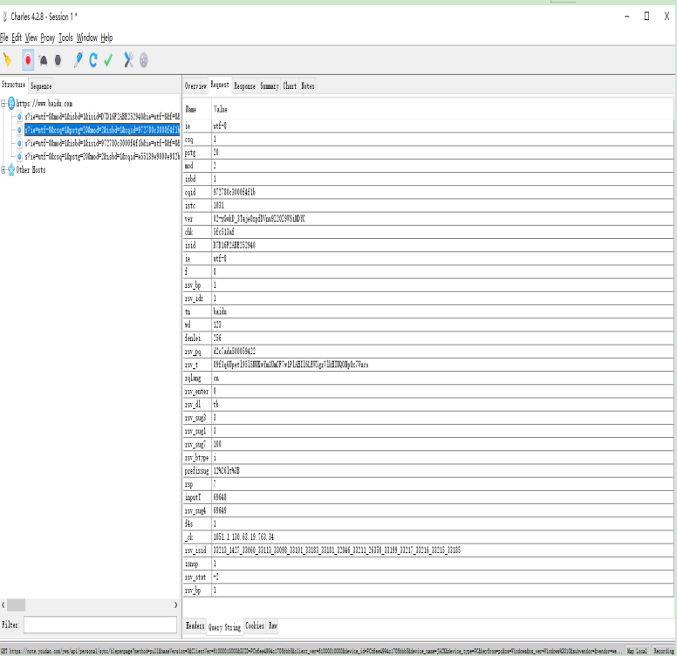This screenshot has width=677, height=656.
Task: Select the 'rsv_t' parameter row
Action: click(428, 365)
